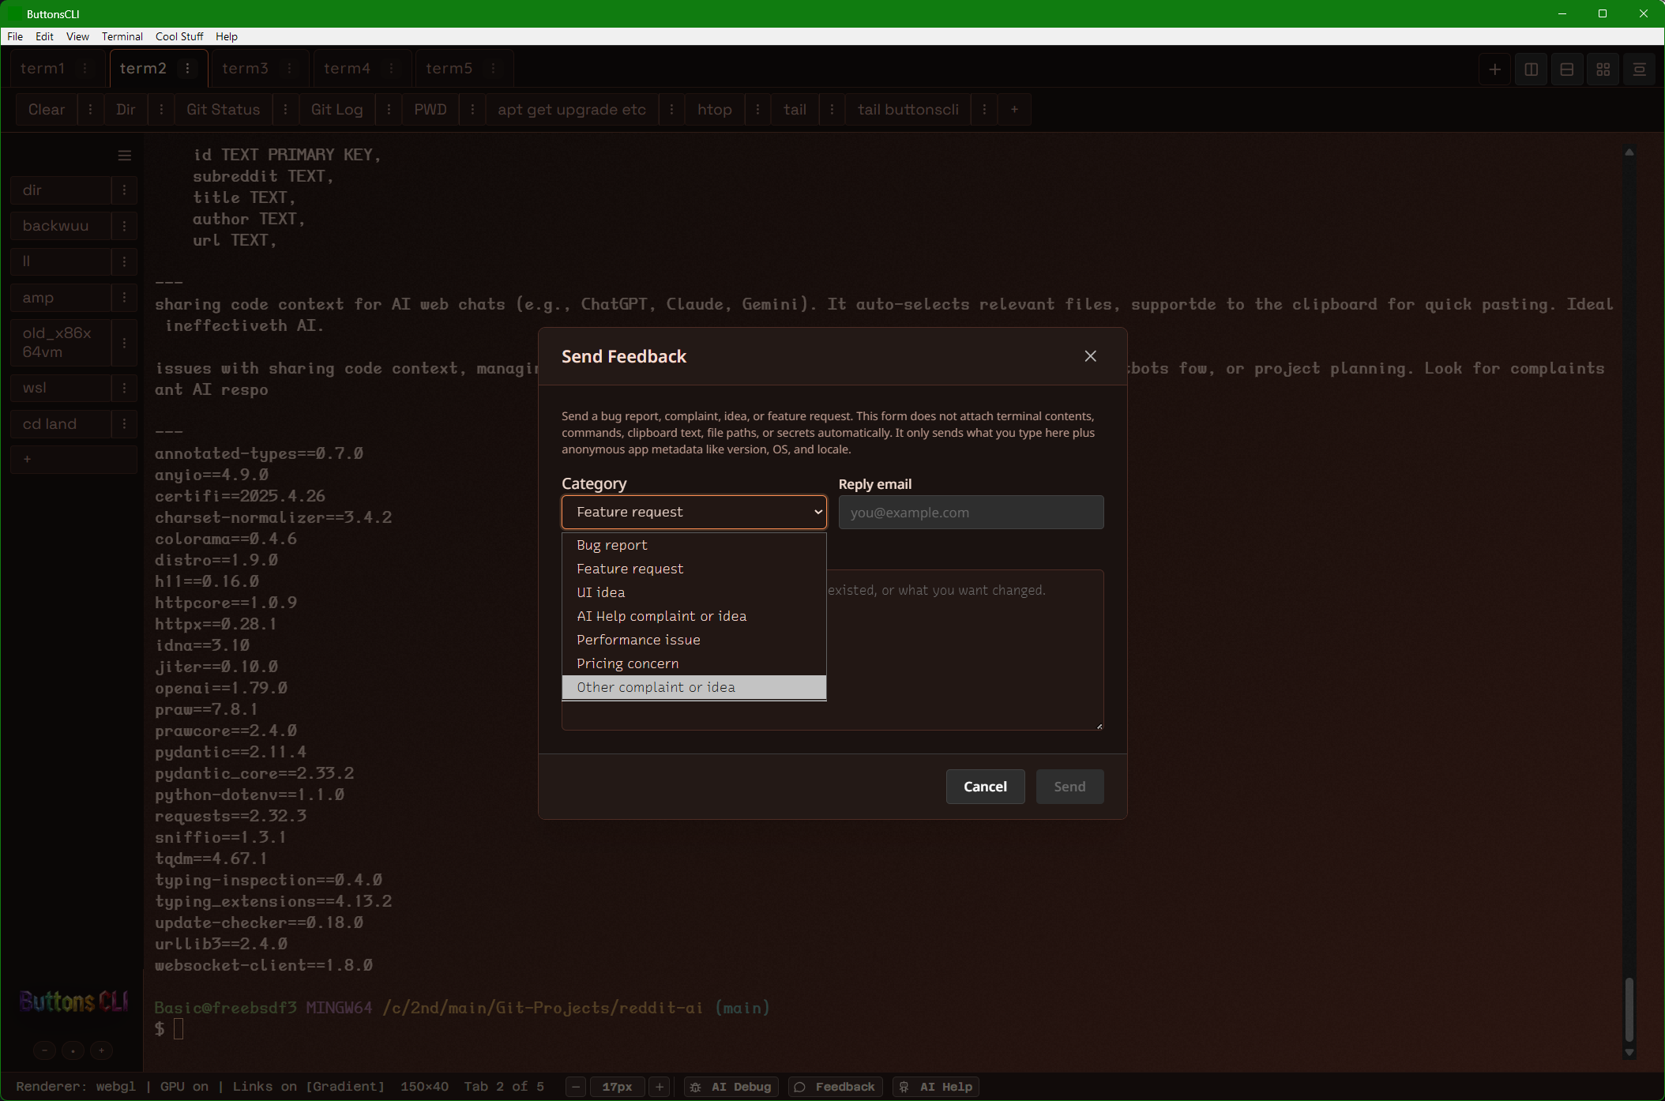Close the Send Feedback dialog
The image size is (1665, 1101).
(1091, 356)
